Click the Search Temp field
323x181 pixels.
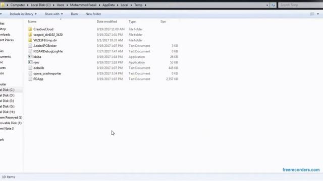300,5
